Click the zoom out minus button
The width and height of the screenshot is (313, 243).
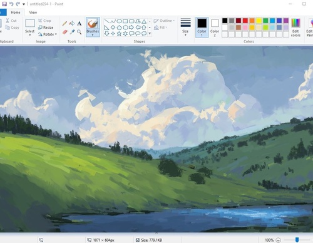tap(279, 240)
